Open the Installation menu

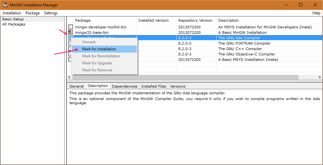coord(12,13)
